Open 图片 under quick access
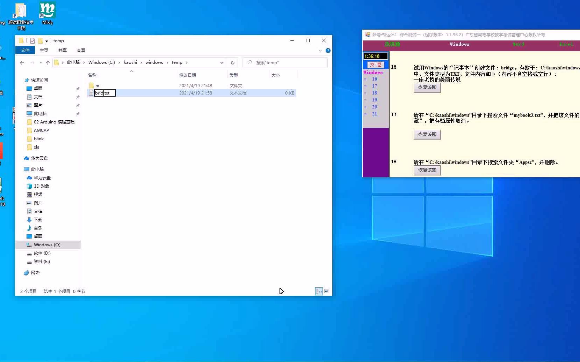This screenshot has width=580, height=362. tap(38, 105)
